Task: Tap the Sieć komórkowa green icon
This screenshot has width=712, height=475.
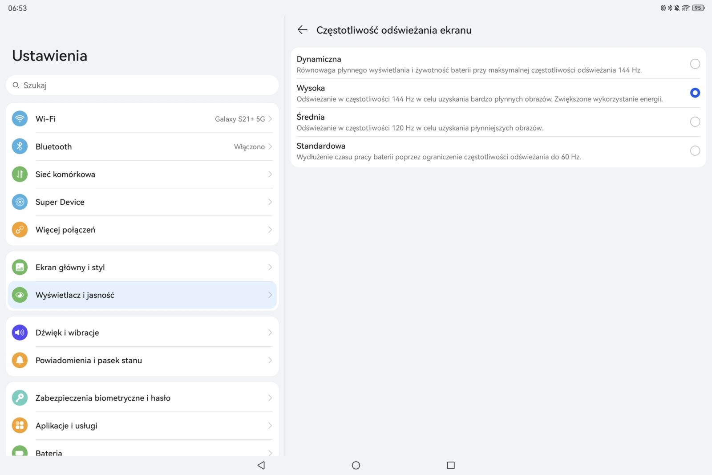Action: click(20, 175)
